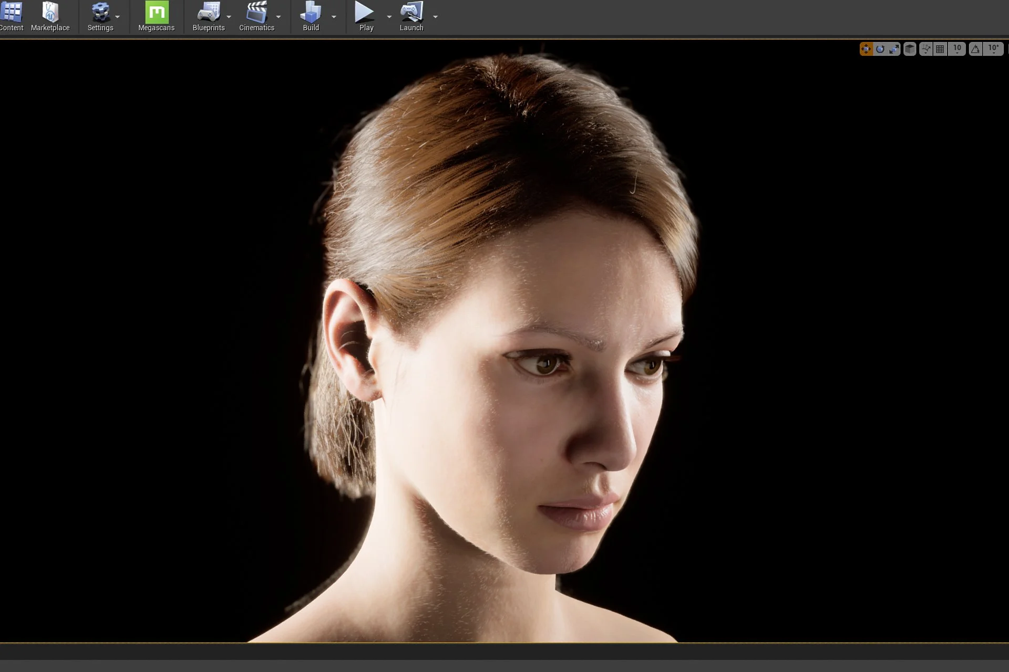The height and width of the screenshot is (672, 1009).
Task: Open the Cinematics toolbar button
Action: 256,17
